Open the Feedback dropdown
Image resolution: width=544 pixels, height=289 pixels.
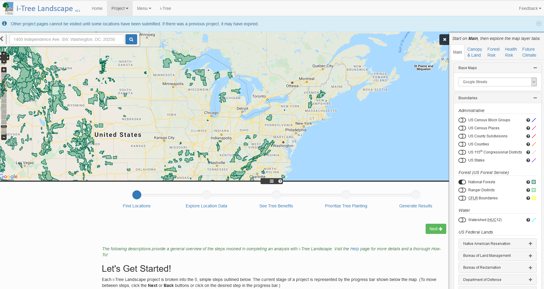(530, 8)
